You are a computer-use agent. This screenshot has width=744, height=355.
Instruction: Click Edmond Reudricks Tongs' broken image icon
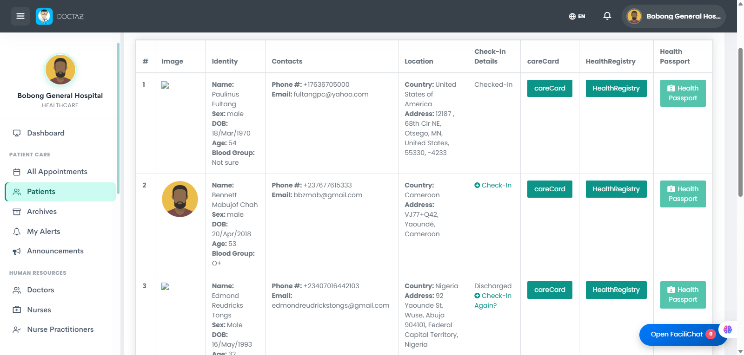point(165,286)
